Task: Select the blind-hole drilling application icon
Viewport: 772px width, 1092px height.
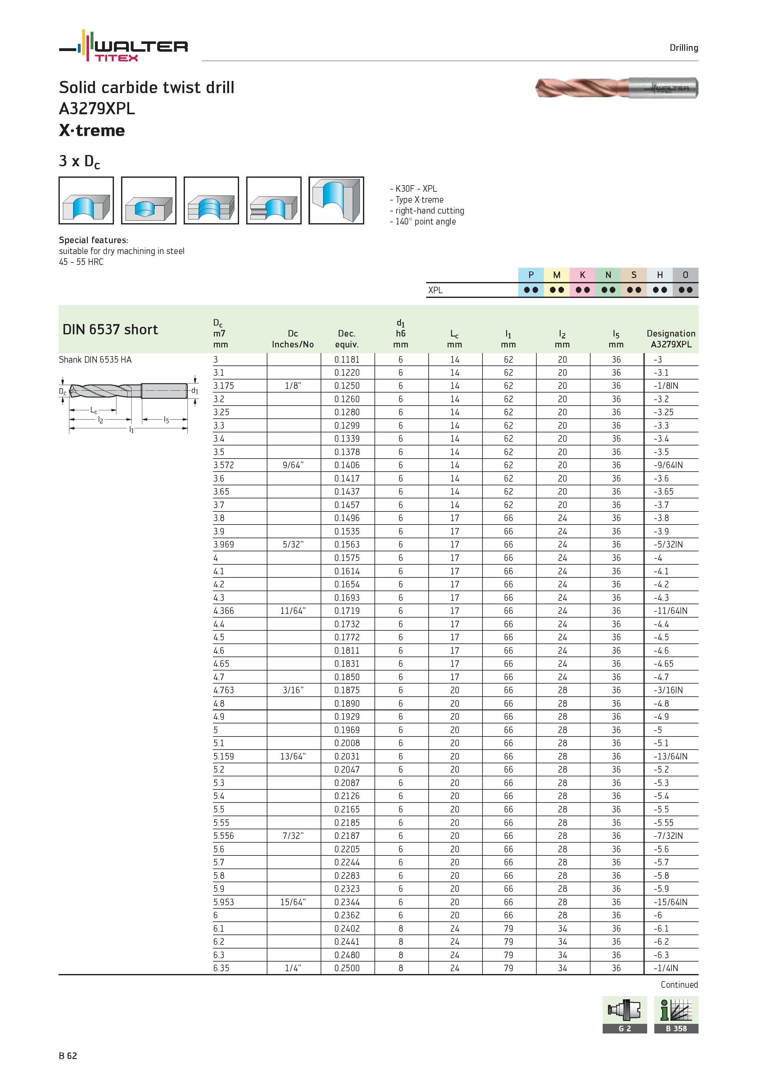Action: 149,200
